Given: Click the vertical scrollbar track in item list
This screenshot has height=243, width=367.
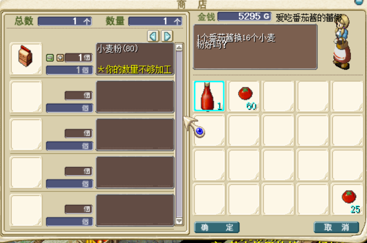Looking at the screenshot, I should pos(179,134).
